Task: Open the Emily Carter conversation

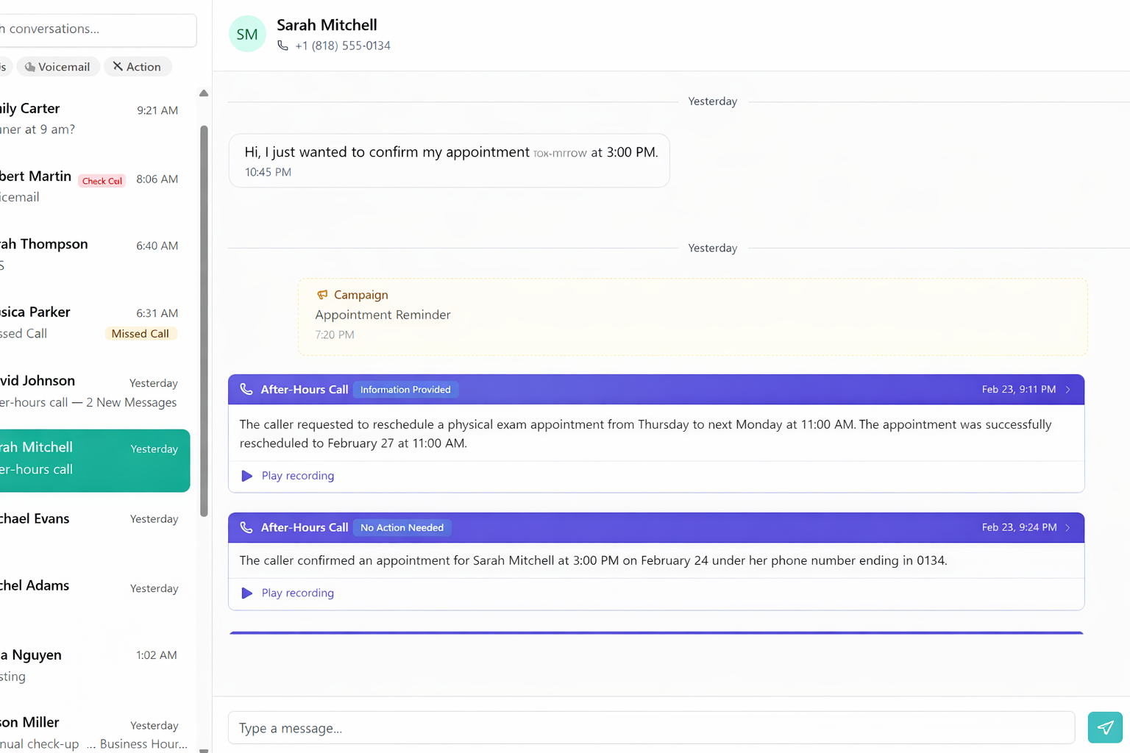Action: pos(88,118)
